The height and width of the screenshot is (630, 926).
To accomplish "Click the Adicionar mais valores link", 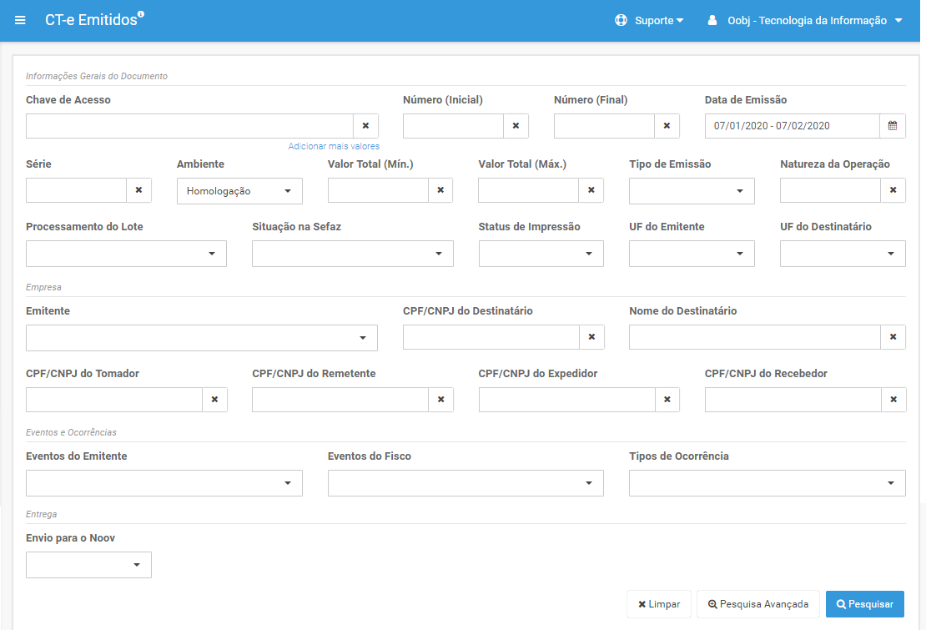I will (334, 146).
